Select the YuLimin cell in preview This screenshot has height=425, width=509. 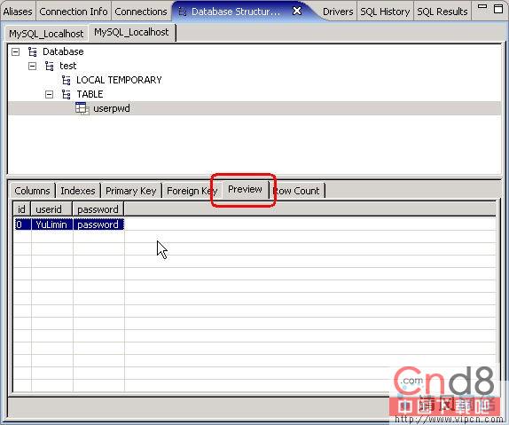pyautogui.click(x=52, y=224)
